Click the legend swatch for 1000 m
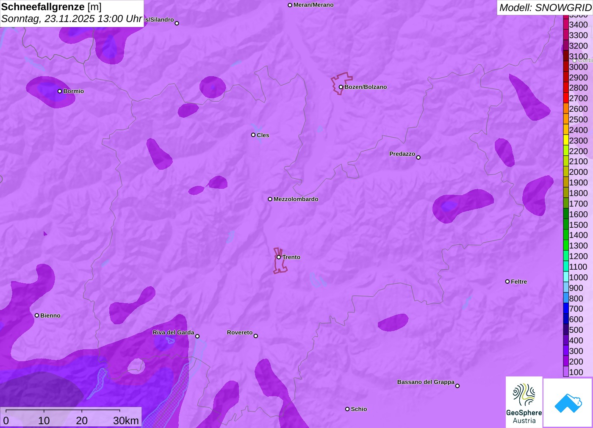593x428 pixels. coord(566,277)
